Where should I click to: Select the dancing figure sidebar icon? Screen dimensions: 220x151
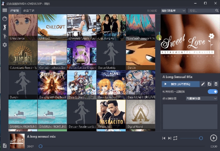5,27
